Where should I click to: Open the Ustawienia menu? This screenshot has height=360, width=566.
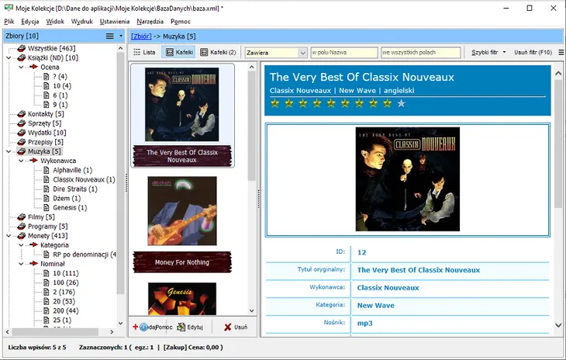[x=115, y=21]
